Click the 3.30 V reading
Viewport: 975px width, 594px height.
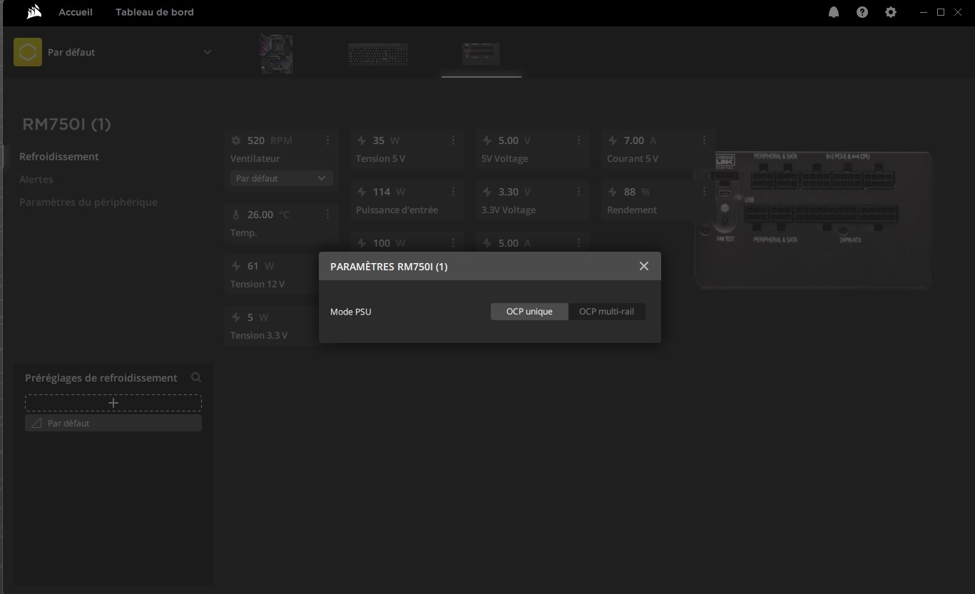point(514,192)
